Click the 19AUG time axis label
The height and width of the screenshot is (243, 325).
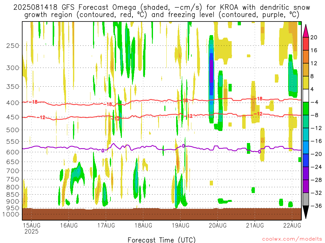pos(181,225)
